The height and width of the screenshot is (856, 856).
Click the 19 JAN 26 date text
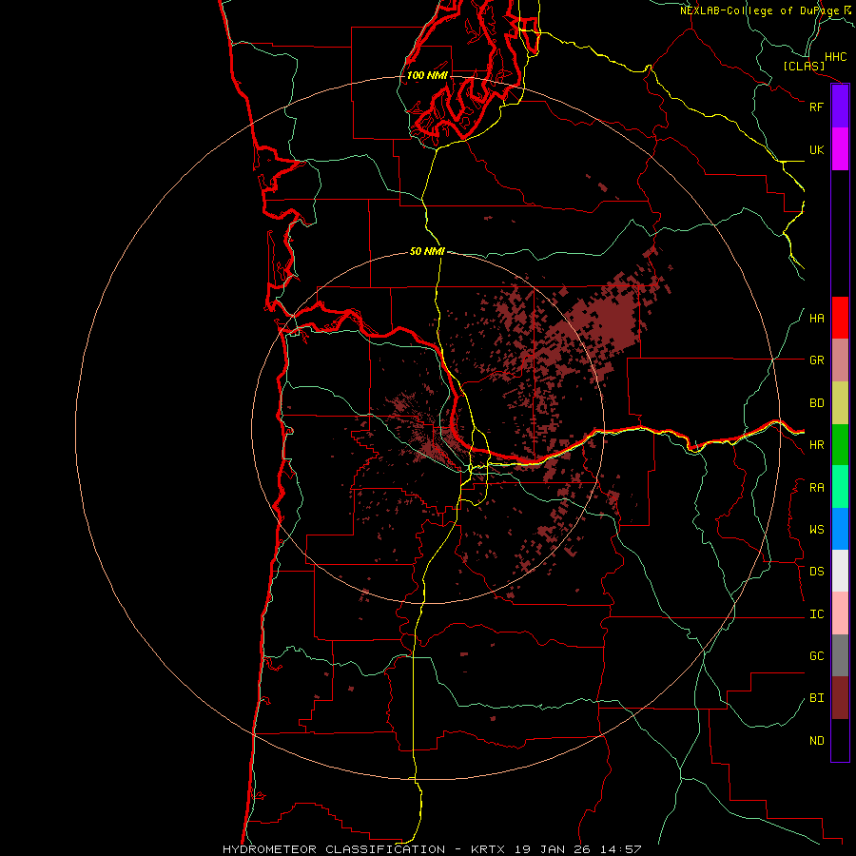(553, 849)
